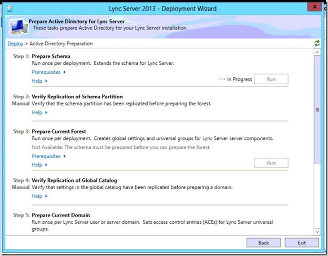
Task: Click "Prepare Active Directory for Lync Server" heading
Action: coord(77,22)
